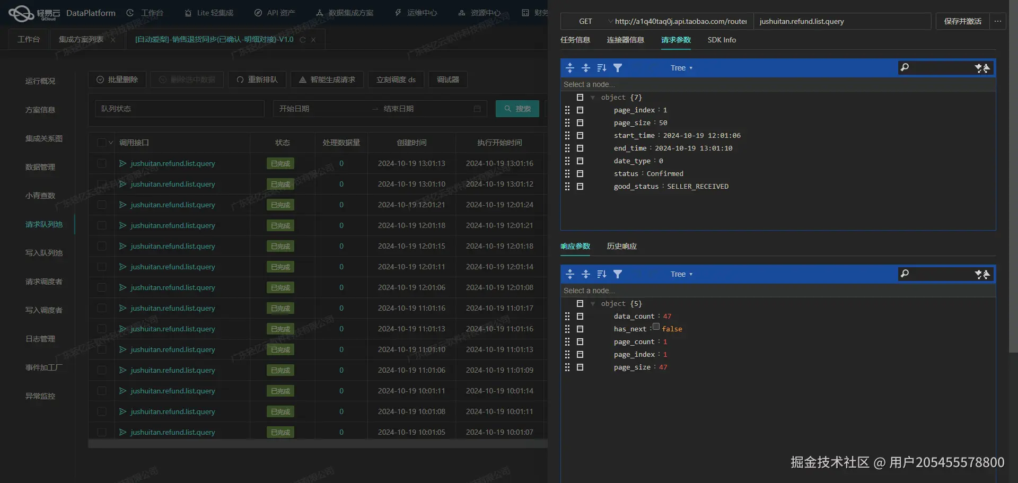Click the 保存并激活 button

point(963,21)
